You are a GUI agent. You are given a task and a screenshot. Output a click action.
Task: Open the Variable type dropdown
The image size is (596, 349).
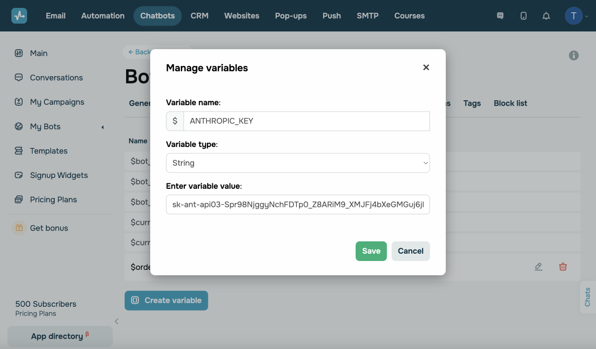pyautogui.click(x=298, y=163)
